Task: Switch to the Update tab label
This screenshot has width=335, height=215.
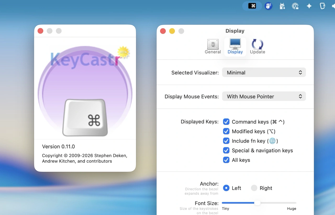Action: tap(258, 52)
